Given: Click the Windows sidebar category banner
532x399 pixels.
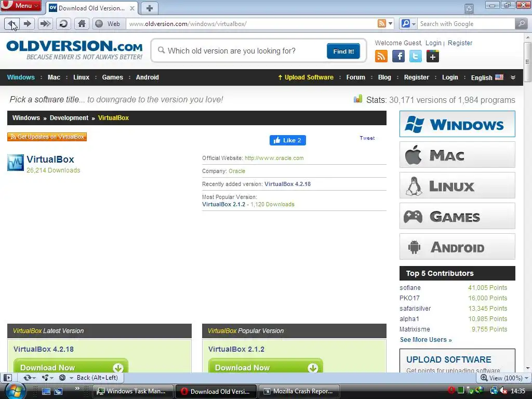Looking at the screenshot, I should tap(457, 124).
